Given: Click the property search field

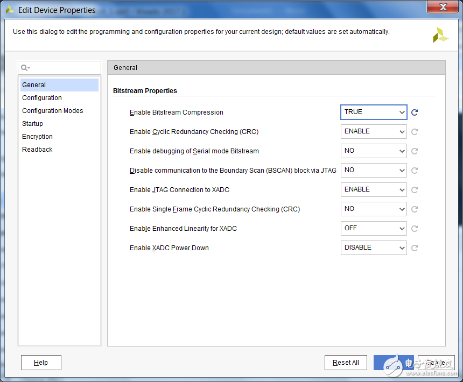Looking at the screenshot, I should coord(65,68).
